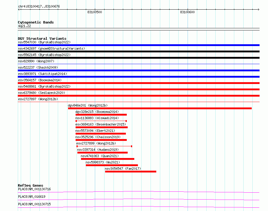Select the black bar below nsv5562145

(x=139, y=58)
